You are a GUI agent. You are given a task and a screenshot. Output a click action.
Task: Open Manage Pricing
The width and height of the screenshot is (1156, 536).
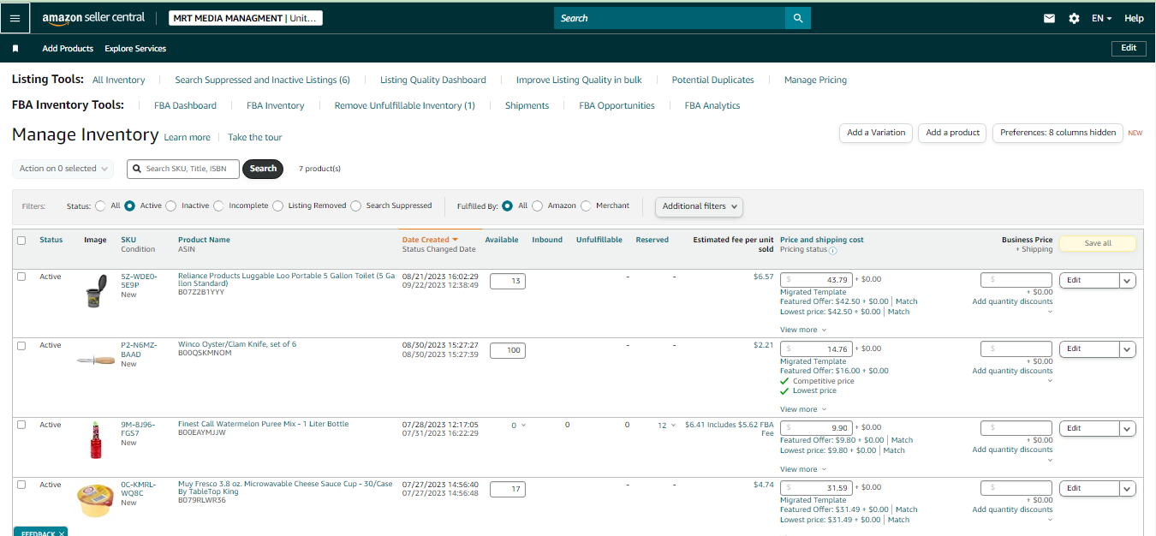815,80
